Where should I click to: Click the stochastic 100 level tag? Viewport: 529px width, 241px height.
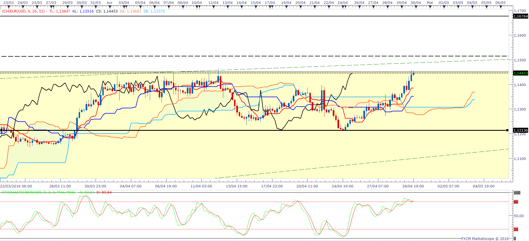click(x=517, y=193)
